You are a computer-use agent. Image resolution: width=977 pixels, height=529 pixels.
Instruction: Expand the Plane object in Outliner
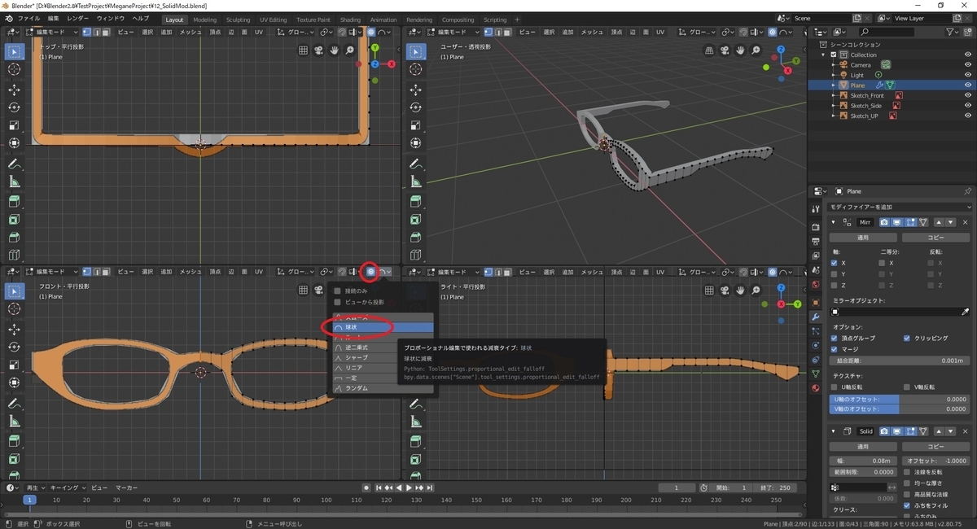[x=834, y=85]
